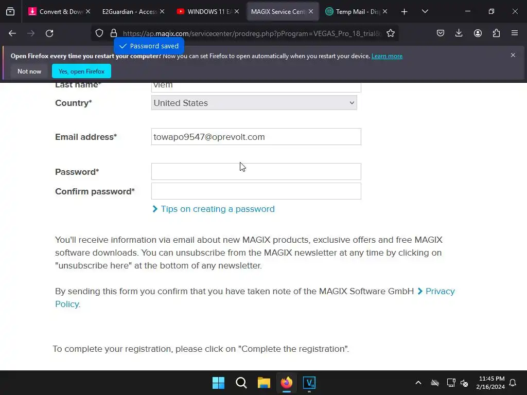Viewport: 527px width, 395px height.
Task: Open File Explorer from taskbar
Action: click(264, 383)
